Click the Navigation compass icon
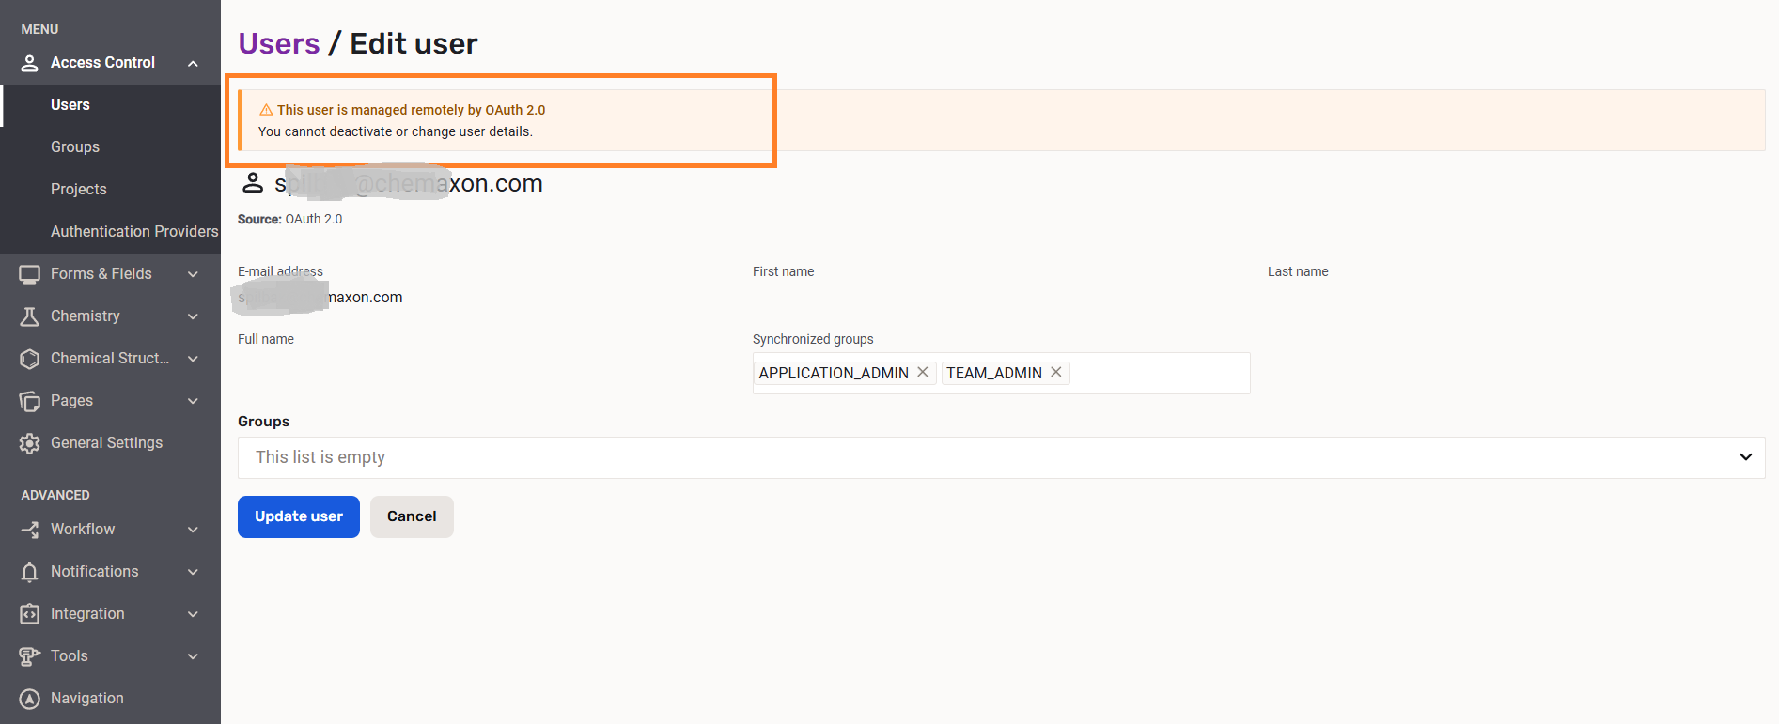The width and height of the screenshot is (1779, 724). coord(29,699)
